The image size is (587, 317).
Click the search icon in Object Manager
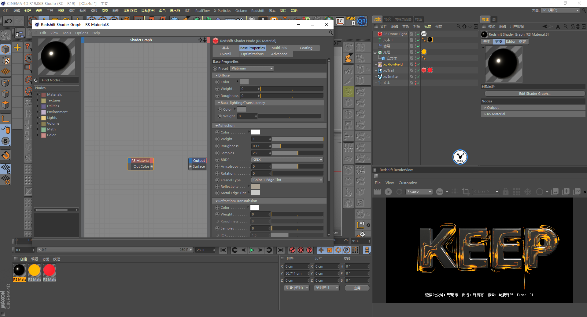pyautogui.click(x=459, y=27)
